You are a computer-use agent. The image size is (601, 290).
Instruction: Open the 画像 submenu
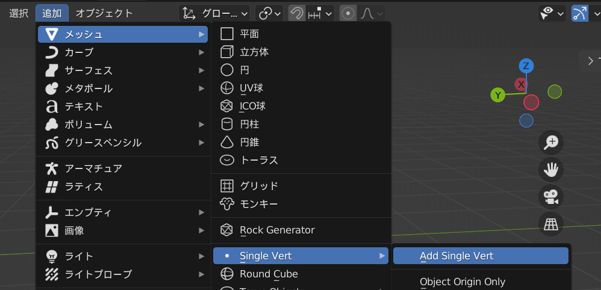[123, 230]
